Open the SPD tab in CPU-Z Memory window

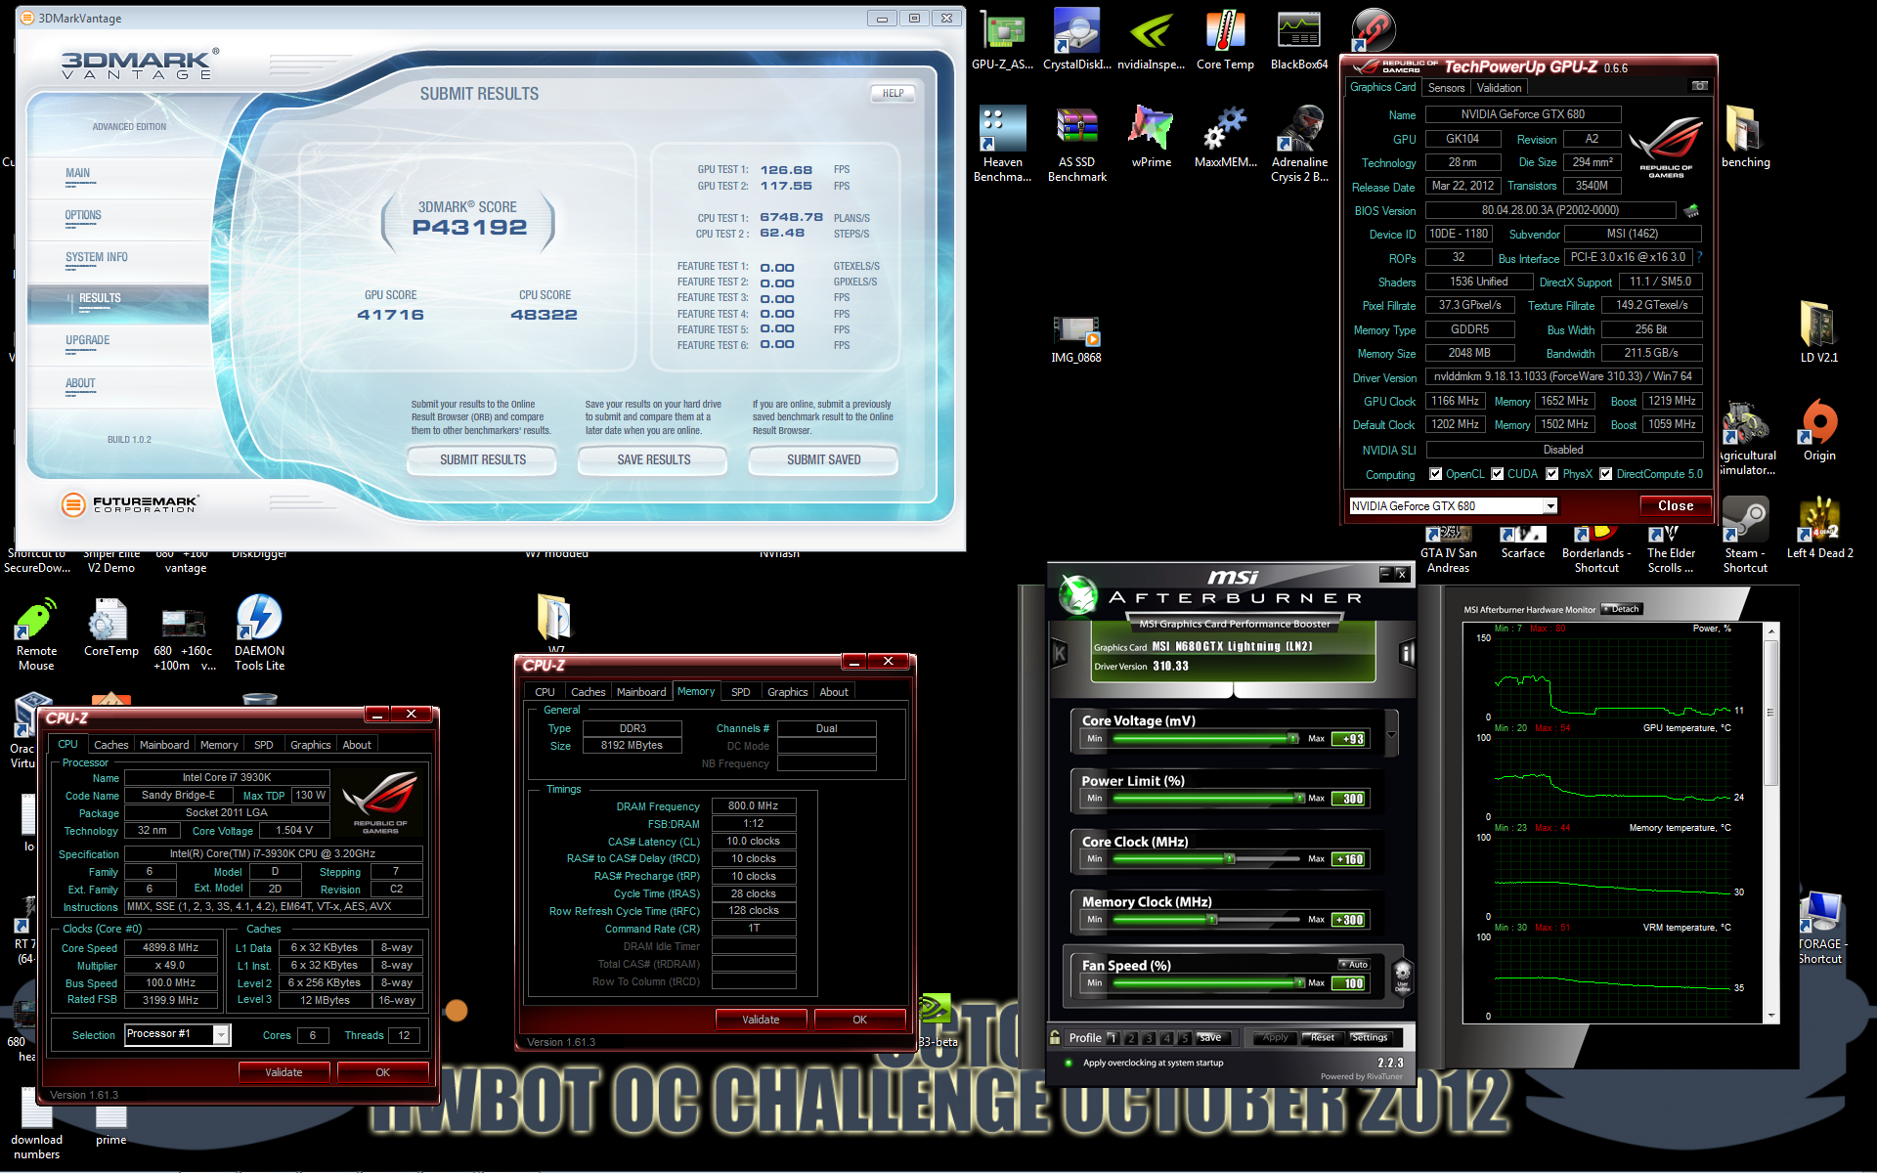point(740,692)
